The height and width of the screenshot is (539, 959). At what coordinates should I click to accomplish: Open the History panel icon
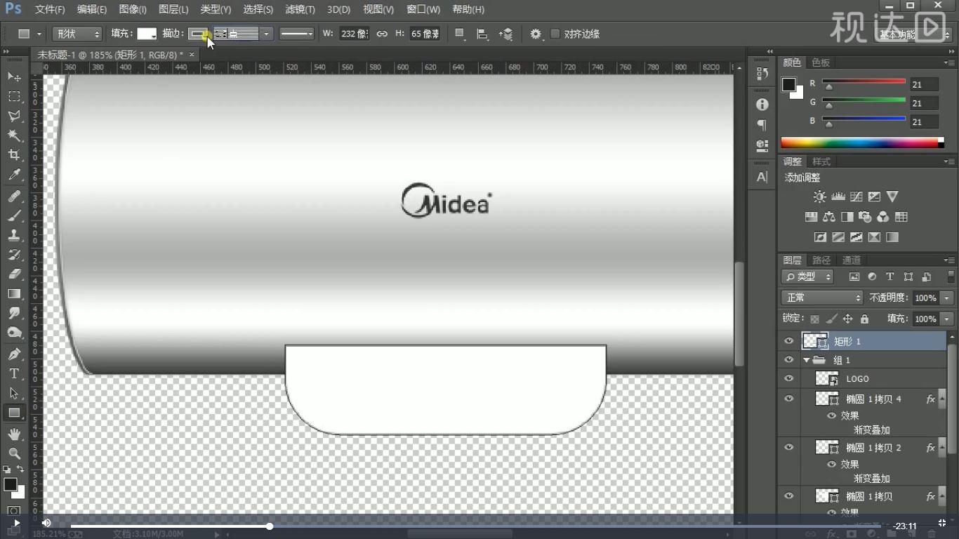click(x=762, y=73)
